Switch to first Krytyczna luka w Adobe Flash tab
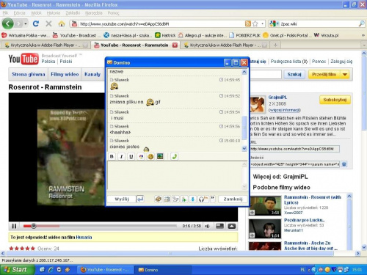This screenshot has height=275, width=367. [46, 45]
